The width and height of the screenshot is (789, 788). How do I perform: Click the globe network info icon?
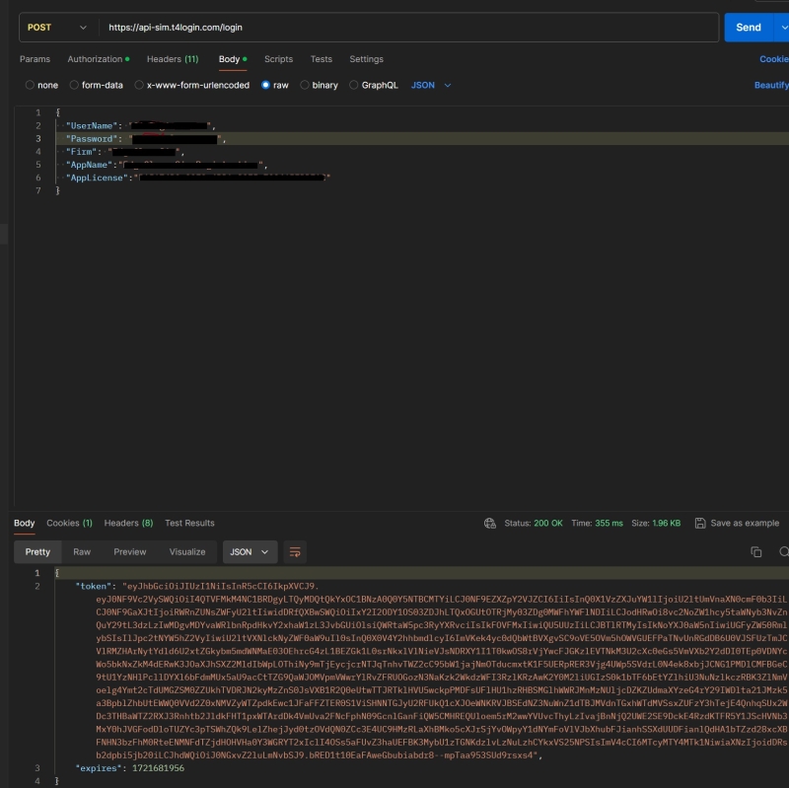[x=490, y=523]
